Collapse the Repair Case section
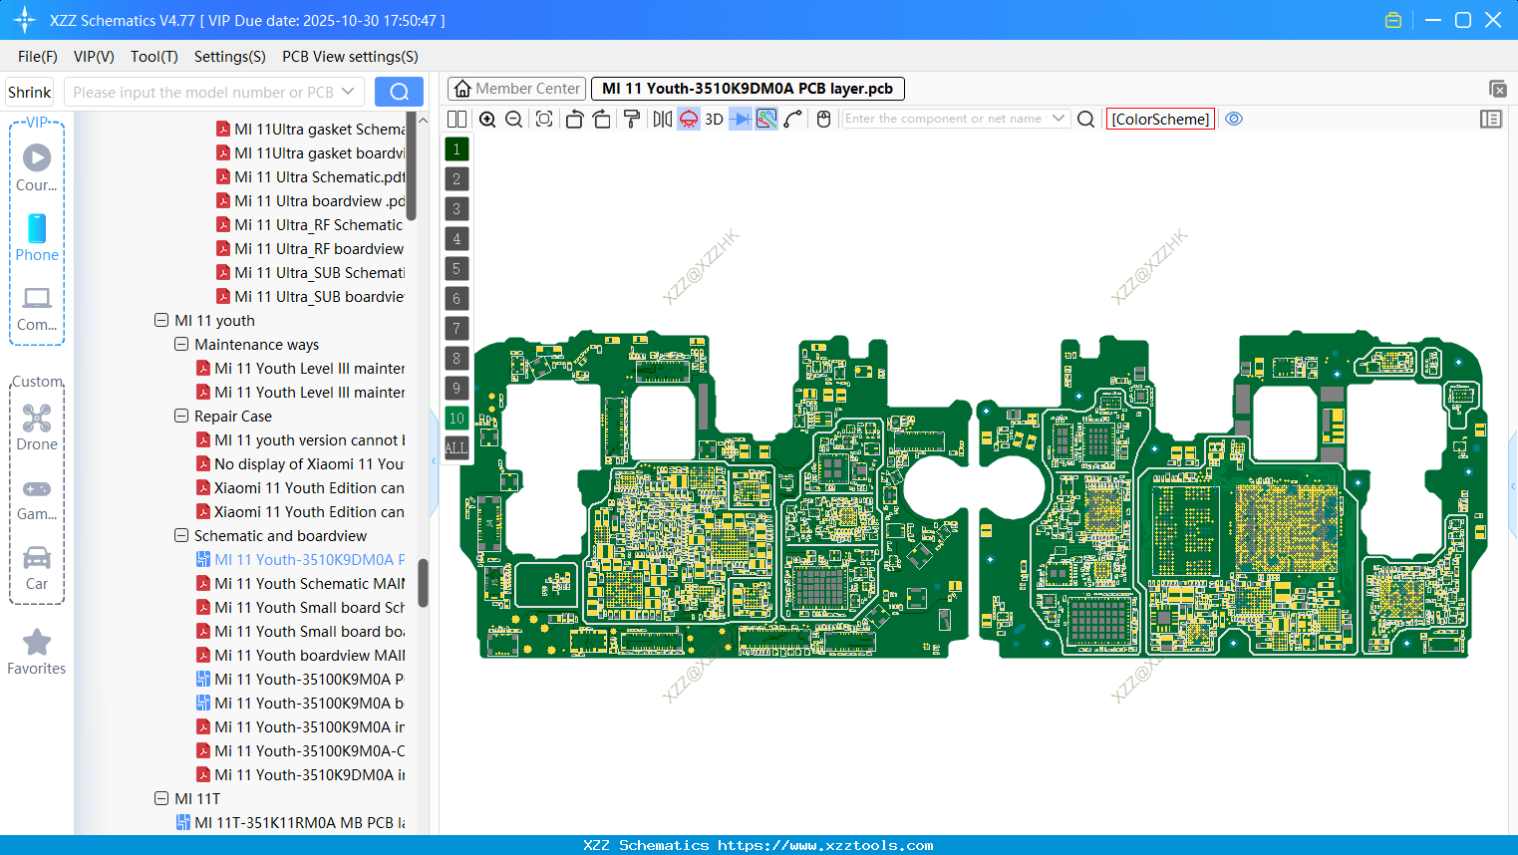The width and height of the screenshot is (1518, 855). (x=180, y=416)
